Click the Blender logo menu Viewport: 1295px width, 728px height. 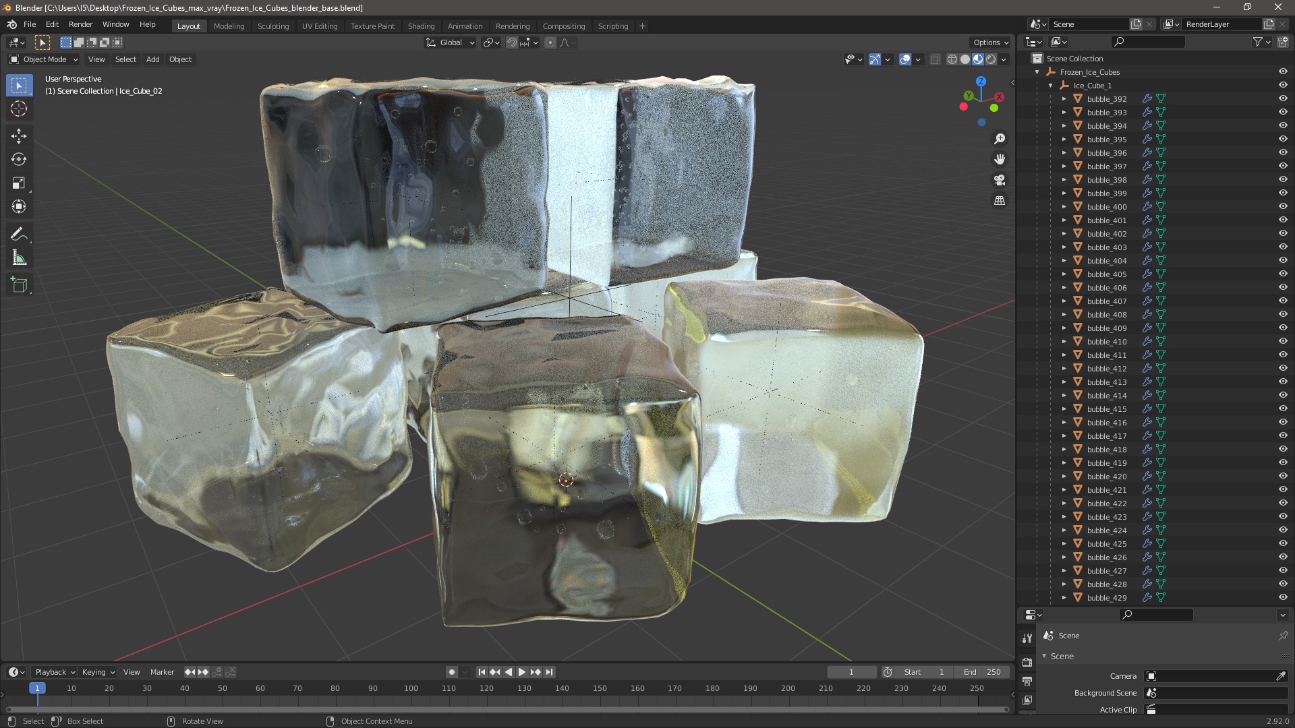click(x=11, y=24)
